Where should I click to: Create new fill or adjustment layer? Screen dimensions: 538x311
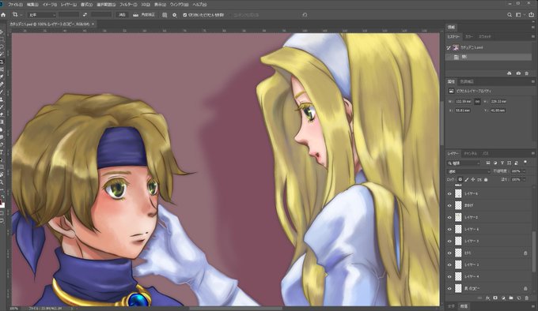(503, 298)
